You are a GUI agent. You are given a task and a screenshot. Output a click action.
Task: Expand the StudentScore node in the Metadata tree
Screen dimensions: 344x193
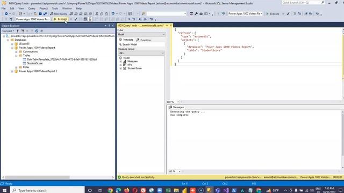[x=120, y=69]
